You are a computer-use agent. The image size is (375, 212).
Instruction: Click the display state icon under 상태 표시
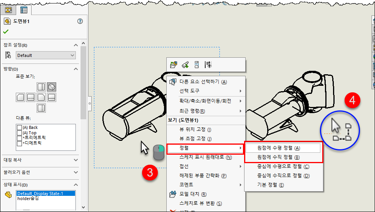8,195
